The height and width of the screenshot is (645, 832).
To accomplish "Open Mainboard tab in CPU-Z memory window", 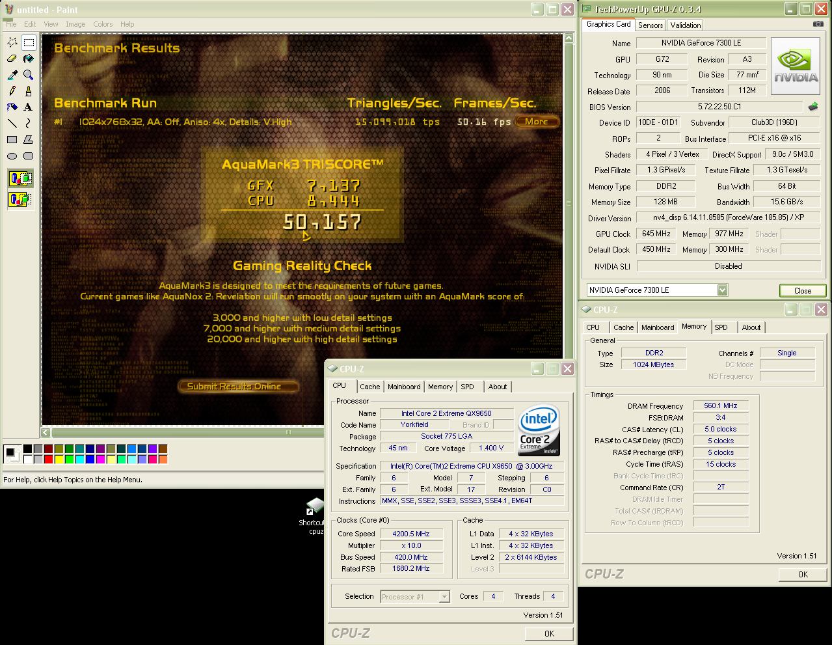I will click(658, 327).
